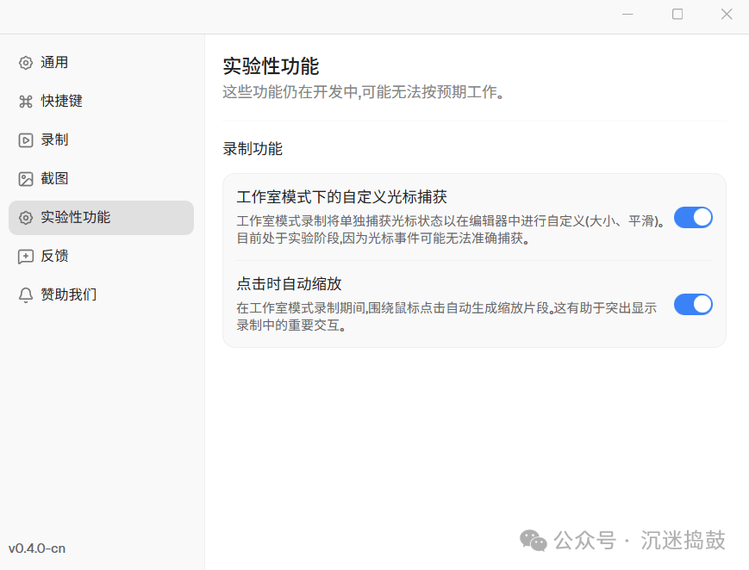Click the speech-bubble plus icon beside 反馈
749x570 pixels.
click(26, 257)
